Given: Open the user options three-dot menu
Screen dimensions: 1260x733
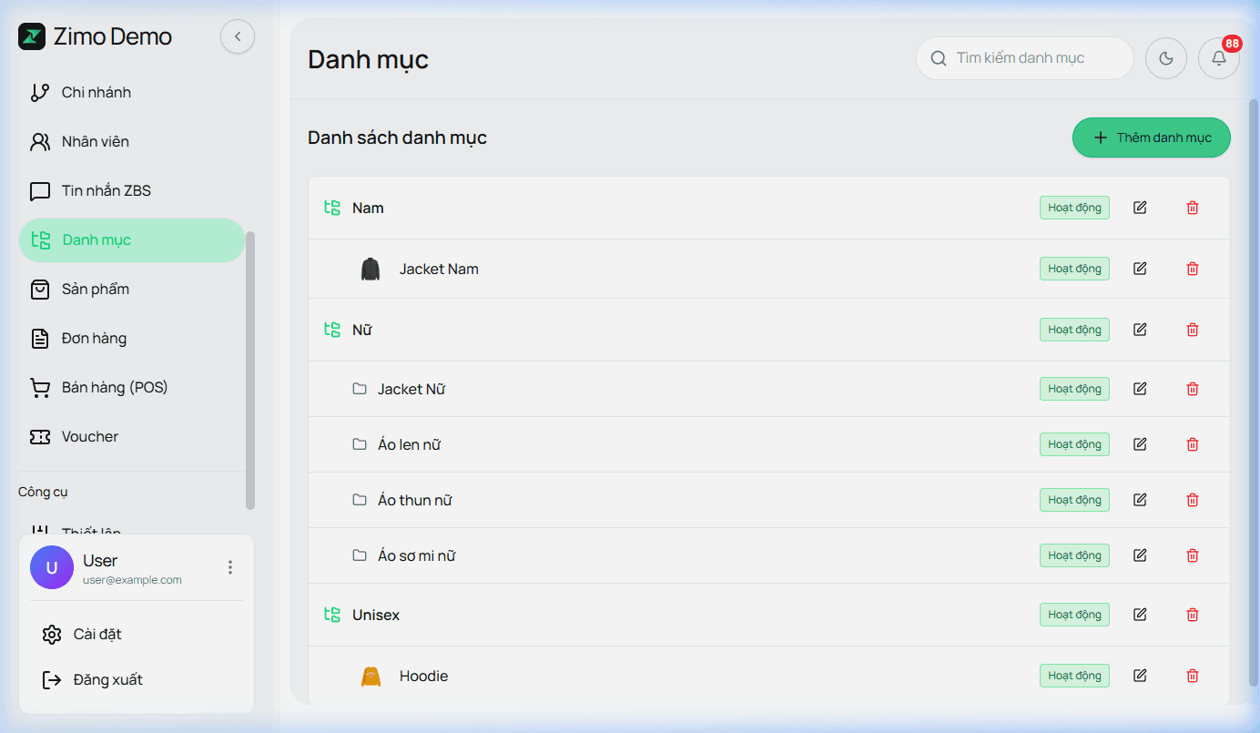Looking at the screenshot, I should pyautogui.click(x=230, y=567).
